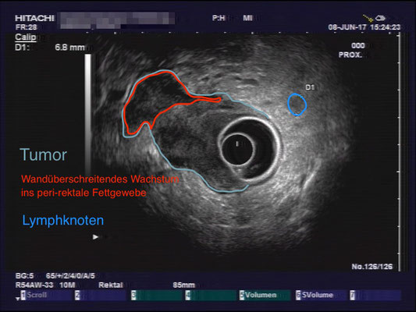Click the MI indicator label

coord(247,18)
